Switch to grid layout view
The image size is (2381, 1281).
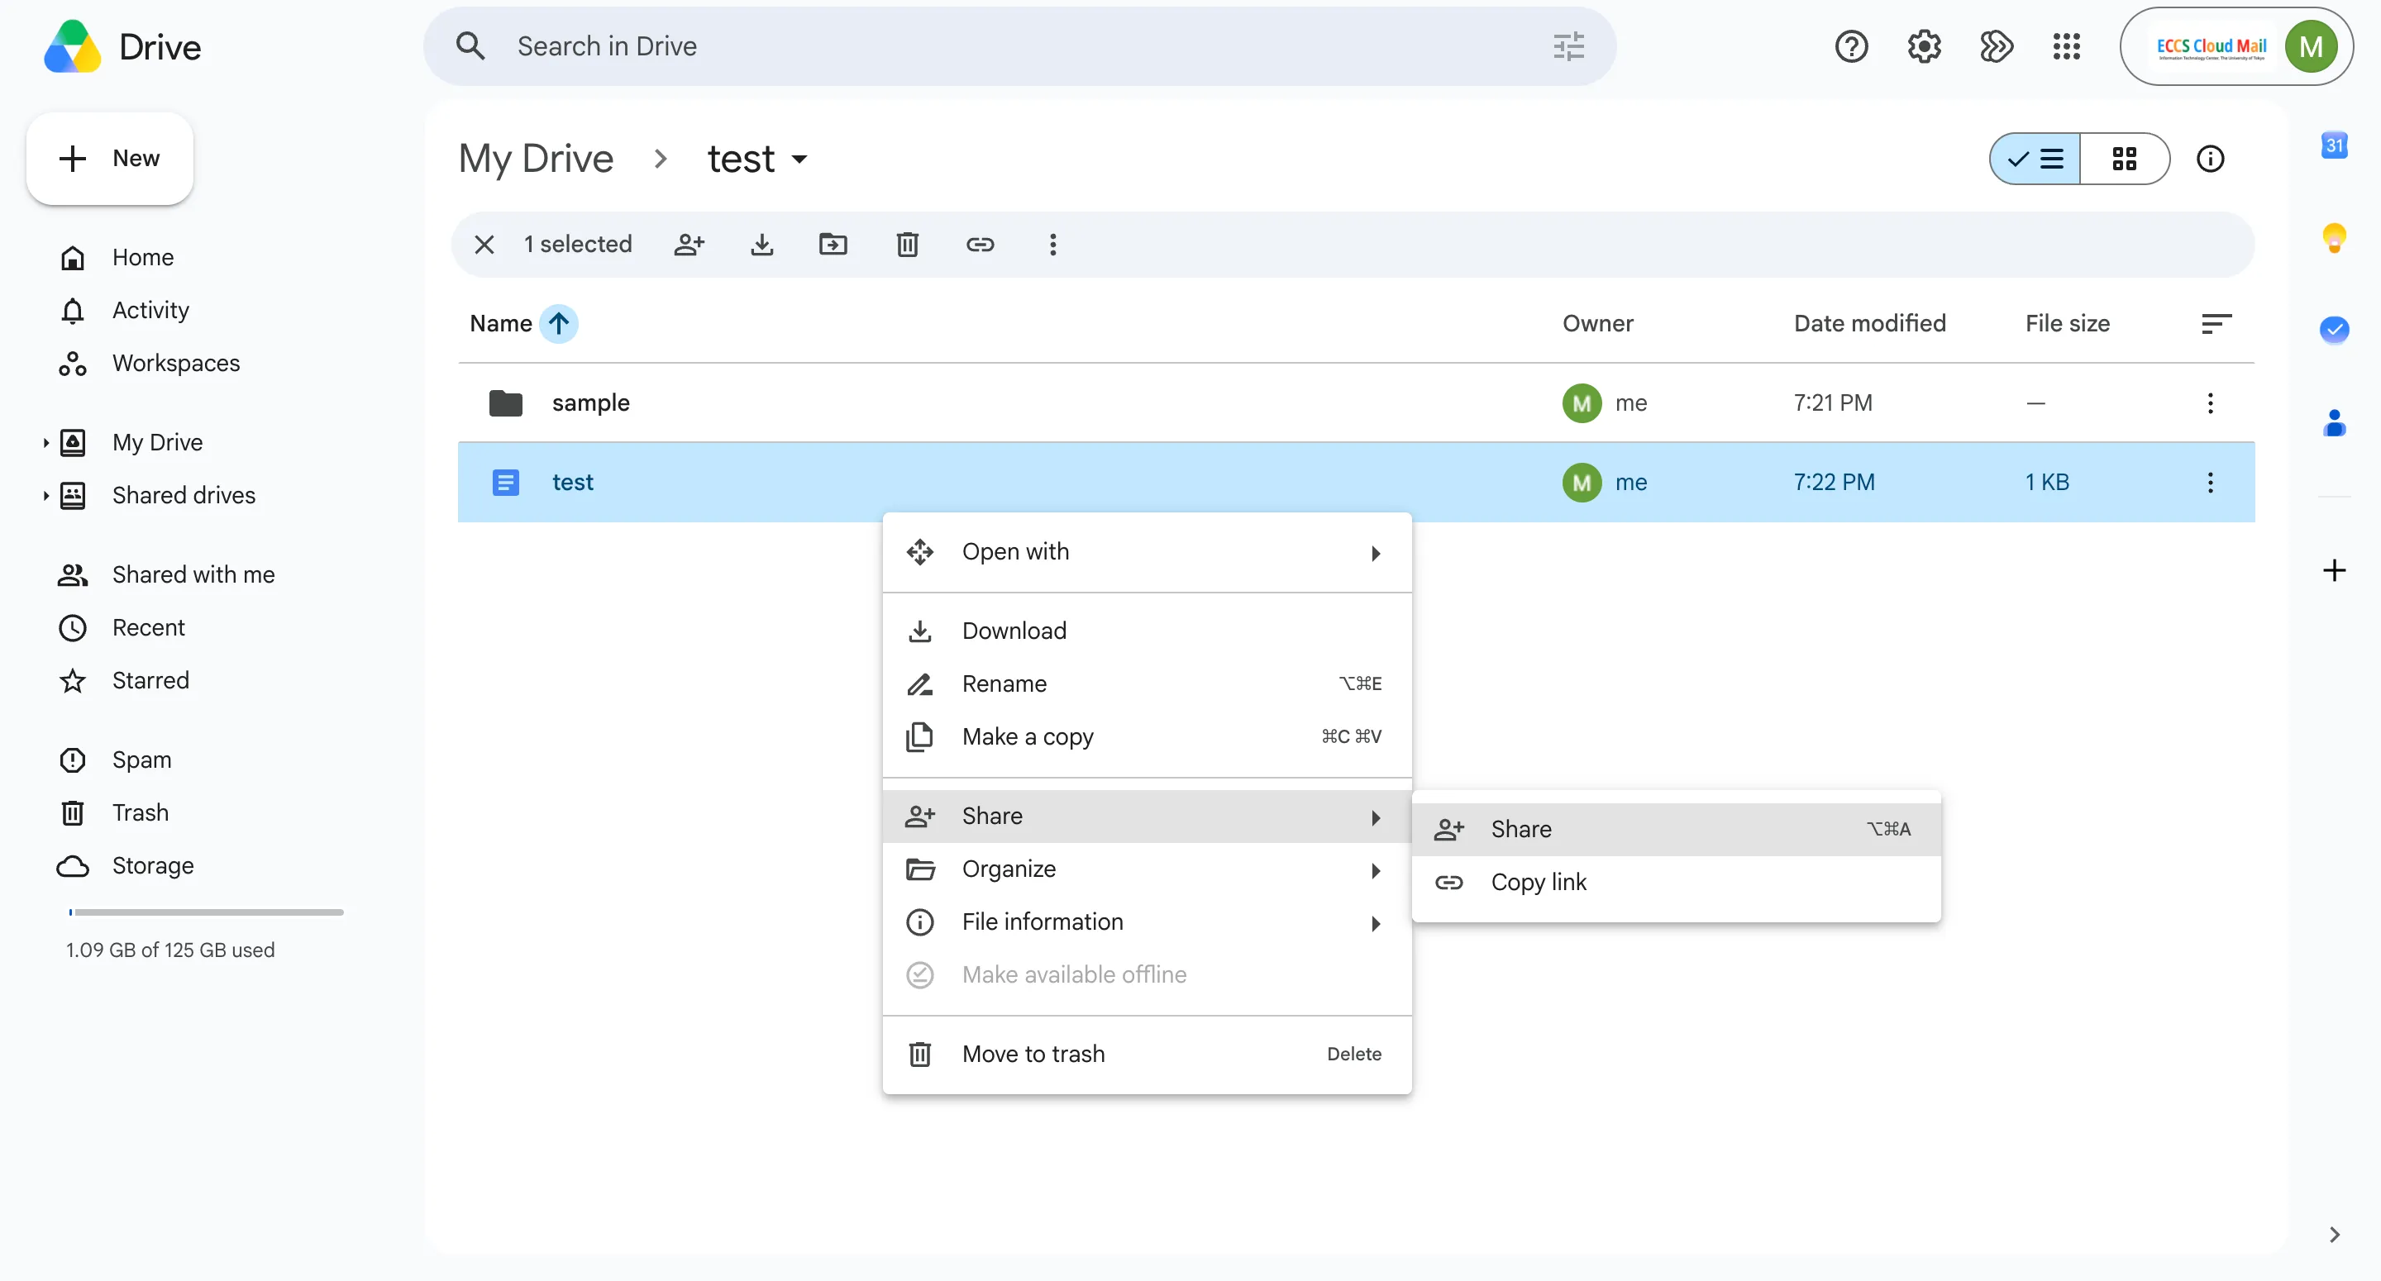click(2124, 159)
